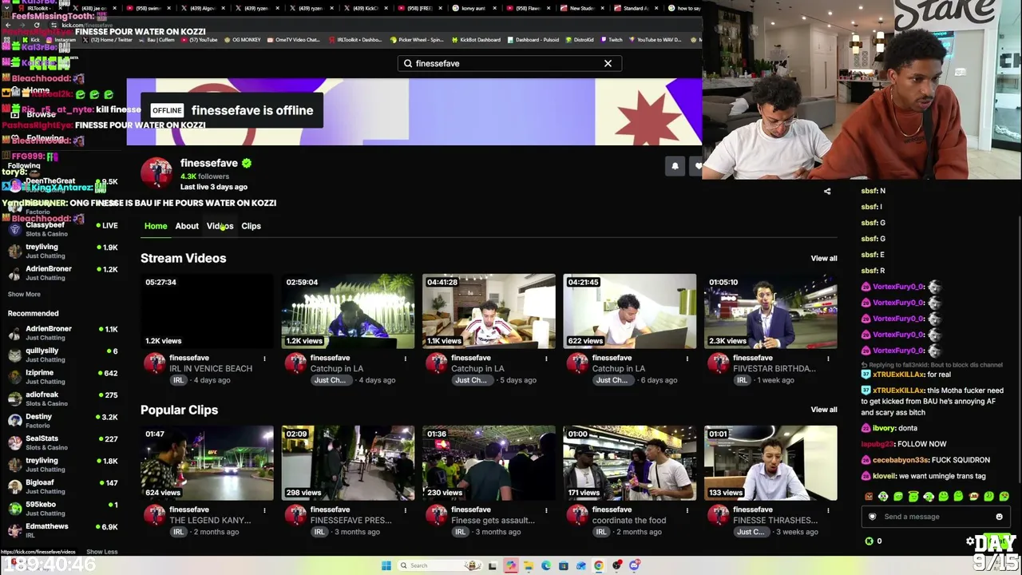Screen dimensions: 1022x575
Task: Click channel avatar beside coordinate the food clip
Action: tap(577, 515)
